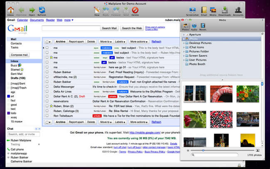
Task: Click the Refresh icon in toolbar
Action: coord(42,10)
